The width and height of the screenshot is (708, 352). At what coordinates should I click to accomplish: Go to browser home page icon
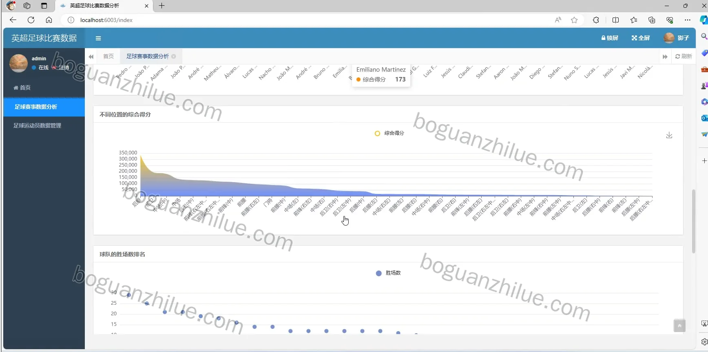click(x=49, y=20)
